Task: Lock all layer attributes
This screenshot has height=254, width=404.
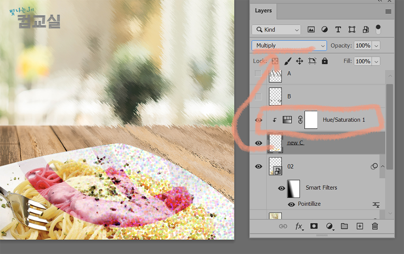Action: 325,61
